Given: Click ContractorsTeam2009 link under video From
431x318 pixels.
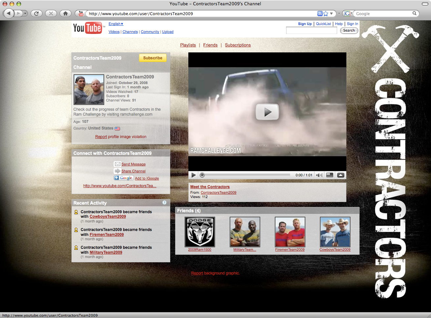Looking at the screenshot, I should (x=219, y=192).
